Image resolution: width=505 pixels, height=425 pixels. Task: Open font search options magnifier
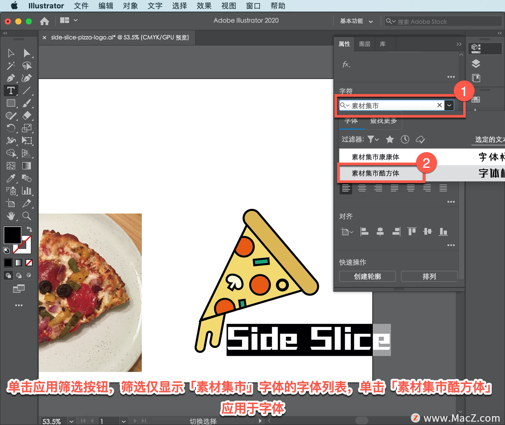point(345,106)
